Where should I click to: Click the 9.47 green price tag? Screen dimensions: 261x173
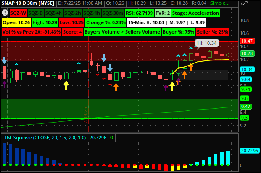coord(246,107)
